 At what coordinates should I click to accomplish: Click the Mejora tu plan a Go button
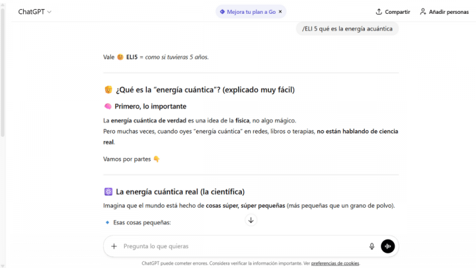251,12
